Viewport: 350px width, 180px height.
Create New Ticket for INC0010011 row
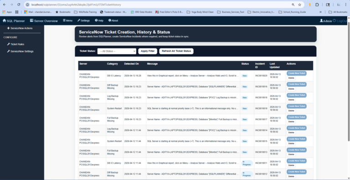296,161
